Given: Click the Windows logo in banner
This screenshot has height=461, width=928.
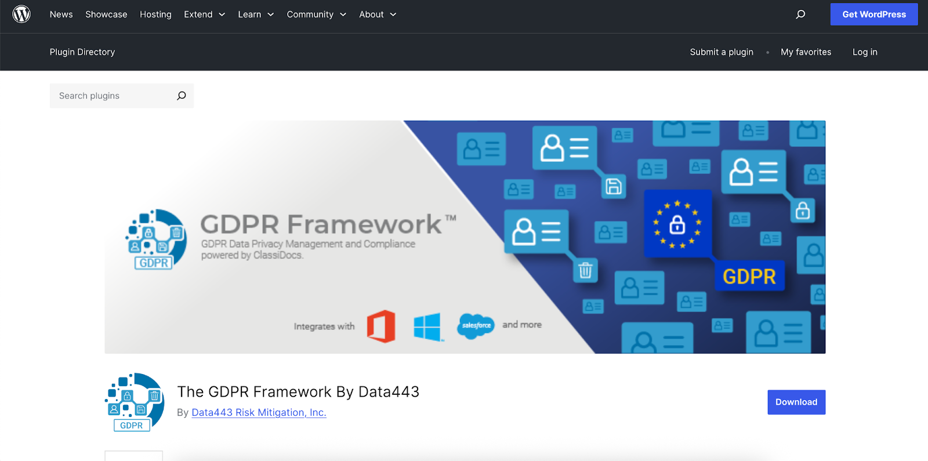Looking at the screenshot, I should pyautogui.click(x=427, y=326).
